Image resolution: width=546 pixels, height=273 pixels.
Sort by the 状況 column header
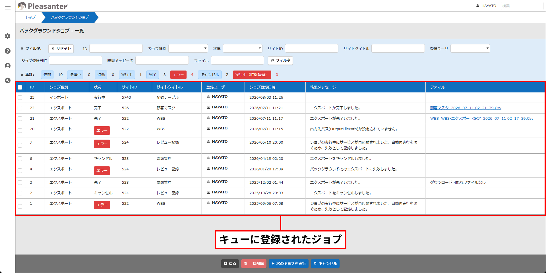coord(103,87)
